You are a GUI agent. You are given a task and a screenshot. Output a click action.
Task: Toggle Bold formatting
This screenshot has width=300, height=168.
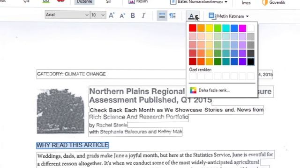tap(133, 15)
